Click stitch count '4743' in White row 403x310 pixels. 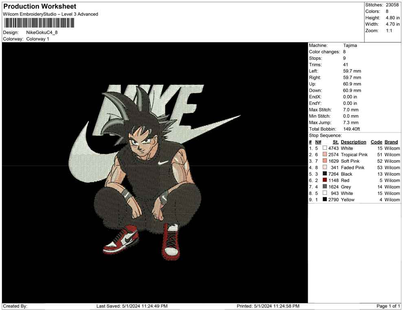(x=333, y=148)
